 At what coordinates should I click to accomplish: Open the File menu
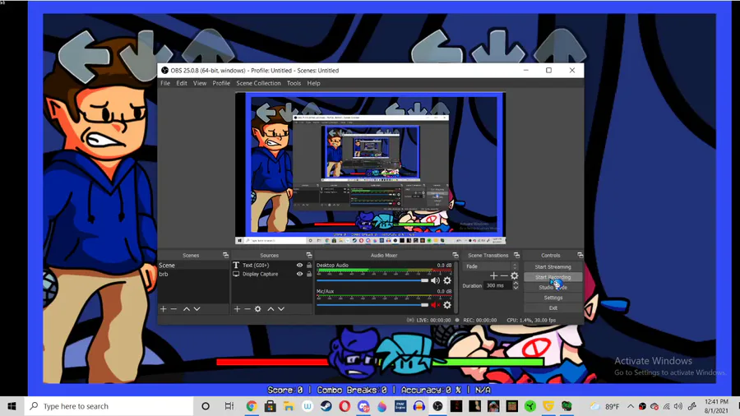click(x=165, y=83)
